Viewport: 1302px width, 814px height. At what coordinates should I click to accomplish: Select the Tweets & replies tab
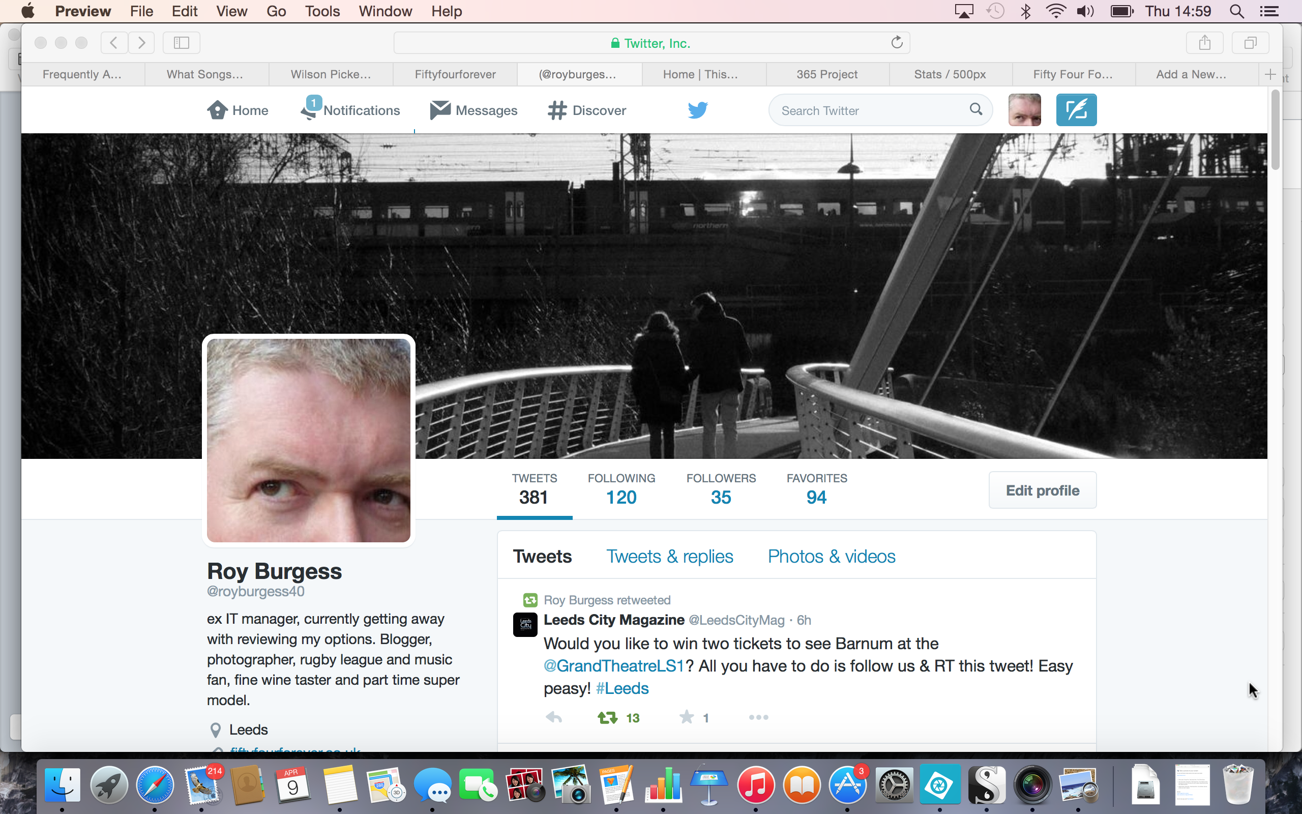tap(670, 556)
